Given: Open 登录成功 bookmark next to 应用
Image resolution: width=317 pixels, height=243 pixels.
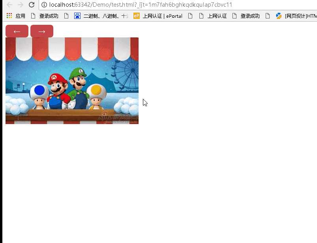Looking at the screenshot, I should click(45, 16).
